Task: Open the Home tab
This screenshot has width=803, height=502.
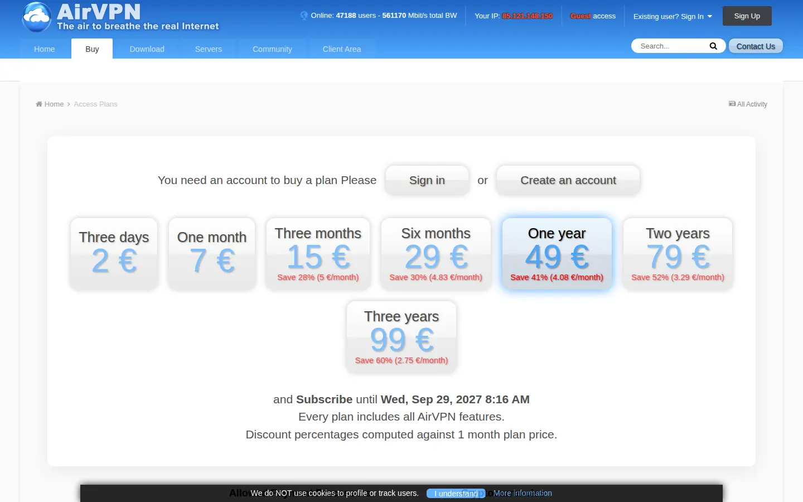Action: [45, 49]
